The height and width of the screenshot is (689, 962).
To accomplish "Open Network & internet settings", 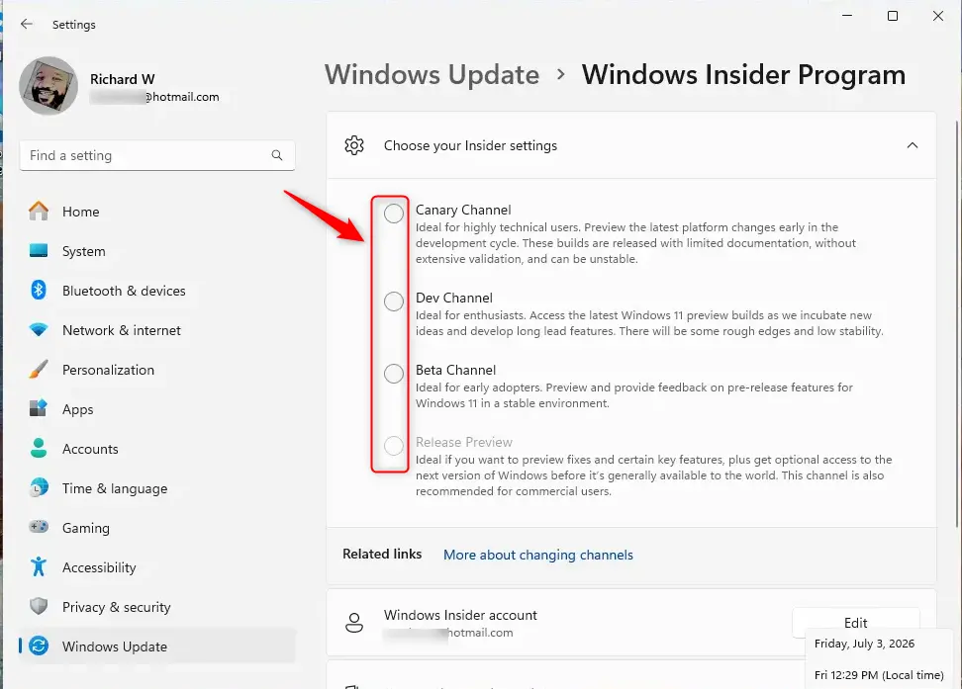I will [157, 330].
